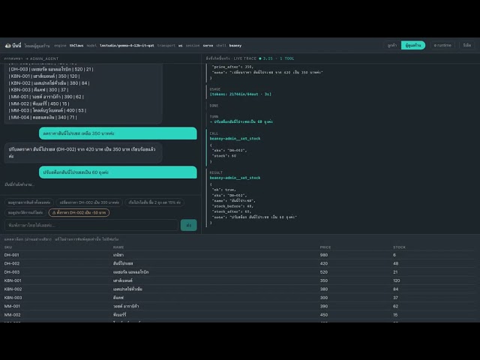The image size is (480, 360).
Task: Select the highlighted teal admin role tab
Action: 413,45
